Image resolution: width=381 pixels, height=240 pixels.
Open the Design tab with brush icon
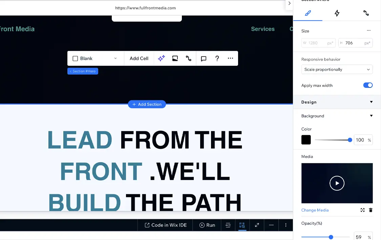click(x=308, y=13)
